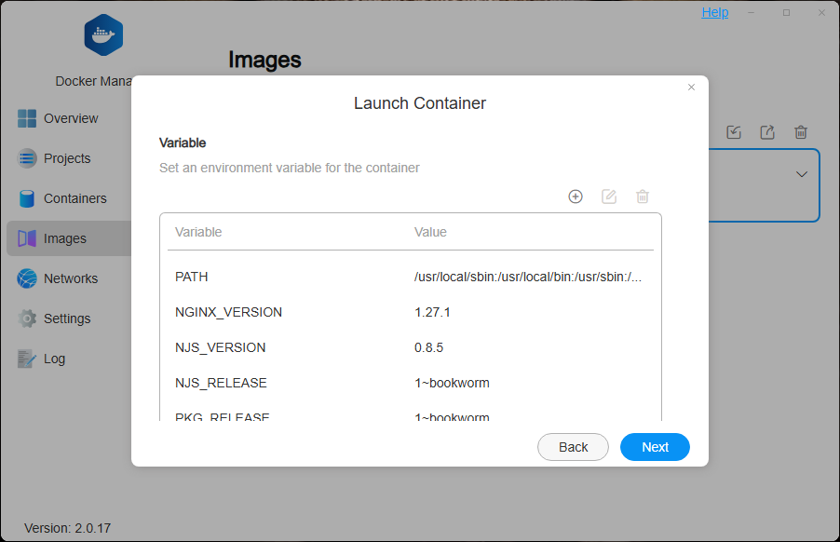Click the Overview grid icon
840x542 pixels.
(28, 118)
